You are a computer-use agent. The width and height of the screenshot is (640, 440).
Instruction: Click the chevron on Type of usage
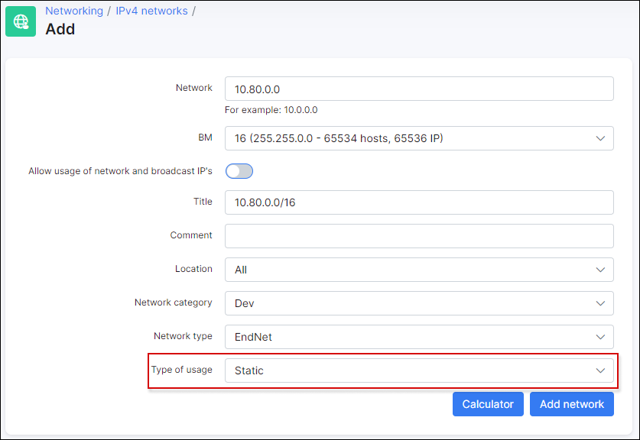pos(599,370)
